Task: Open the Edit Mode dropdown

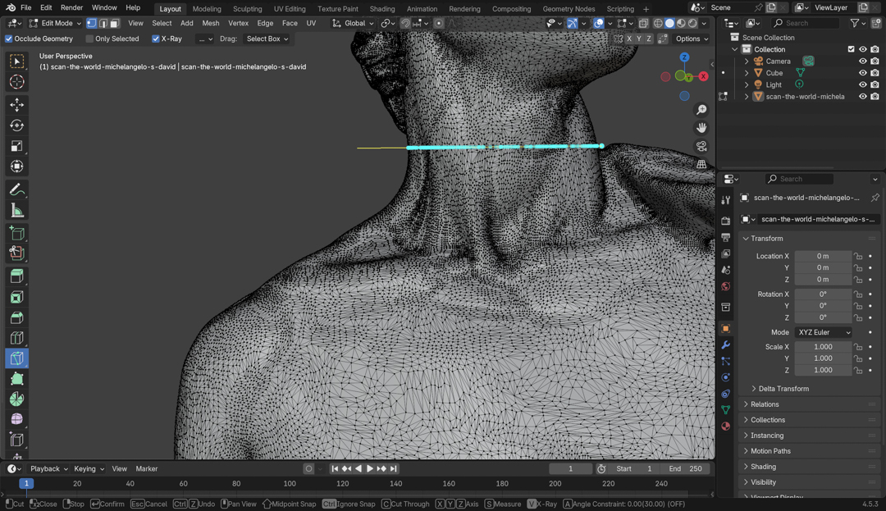Action: (56, 23)
